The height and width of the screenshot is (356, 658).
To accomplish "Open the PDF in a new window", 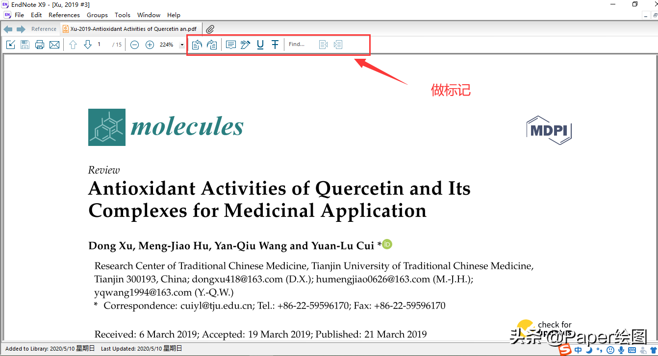I will (11, 45).
